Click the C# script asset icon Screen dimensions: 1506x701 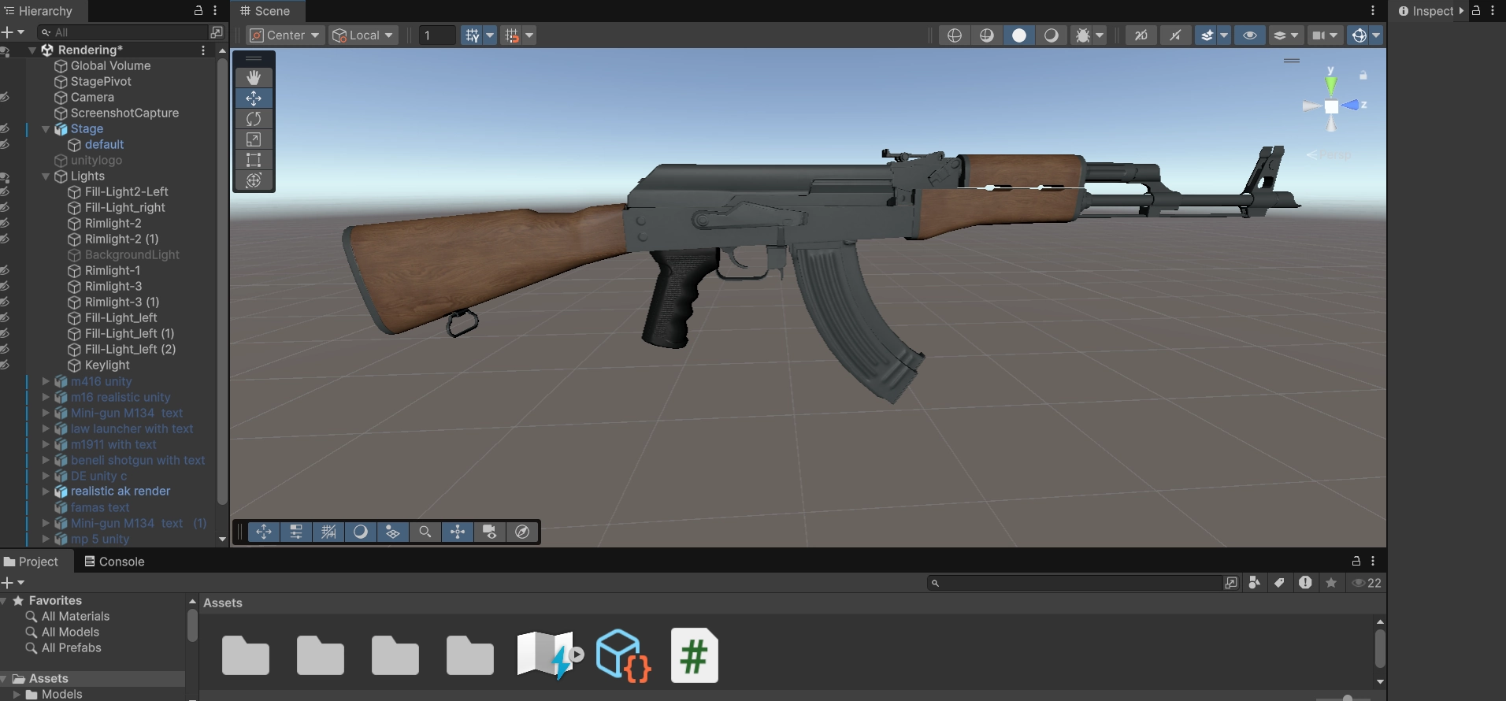[x=694, y=655]
